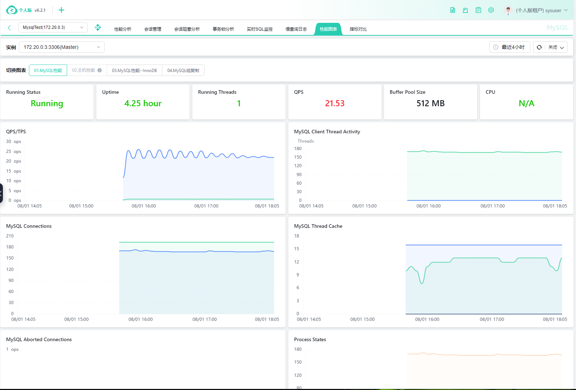Open the MysqlTest(172.20.0.3) database dropdown
Image resolution: width=576 pixels, height=390 pixels.
pos(53,27)
